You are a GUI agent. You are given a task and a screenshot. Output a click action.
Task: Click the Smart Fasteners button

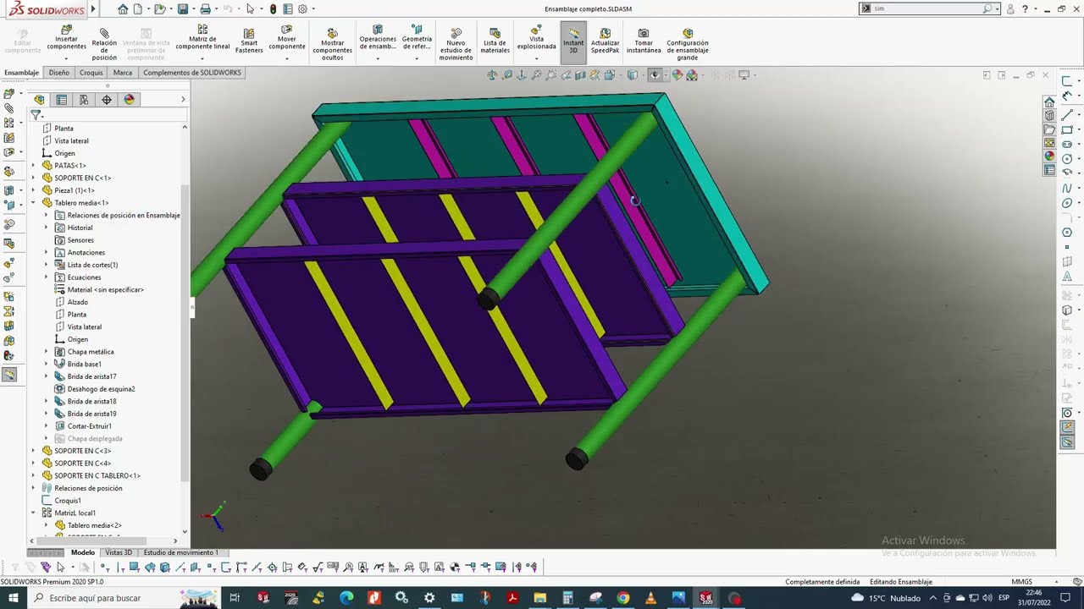249,41
